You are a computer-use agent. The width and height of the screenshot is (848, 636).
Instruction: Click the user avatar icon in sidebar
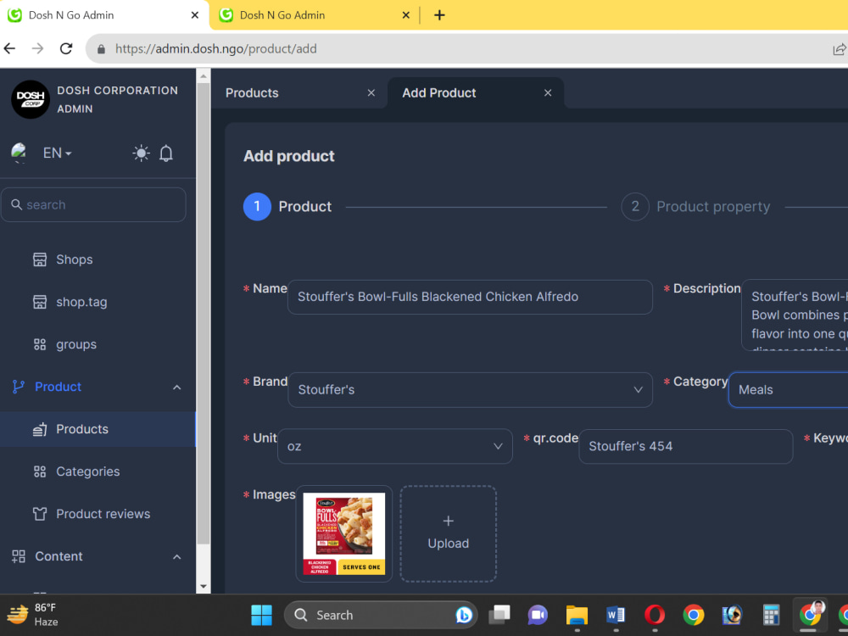click(19, 153)
